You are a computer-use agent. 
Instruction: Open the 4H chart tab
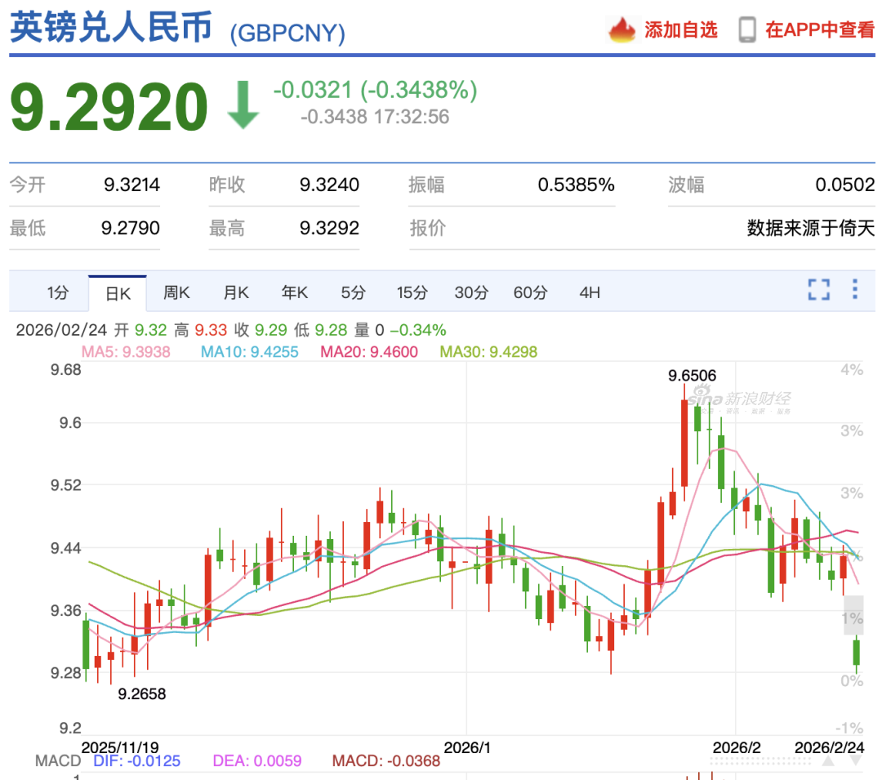pyautogui.click(x=590, y=293)
